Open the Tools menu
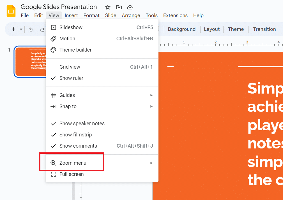This screenshot has width=283, height=200. (151, 15)
